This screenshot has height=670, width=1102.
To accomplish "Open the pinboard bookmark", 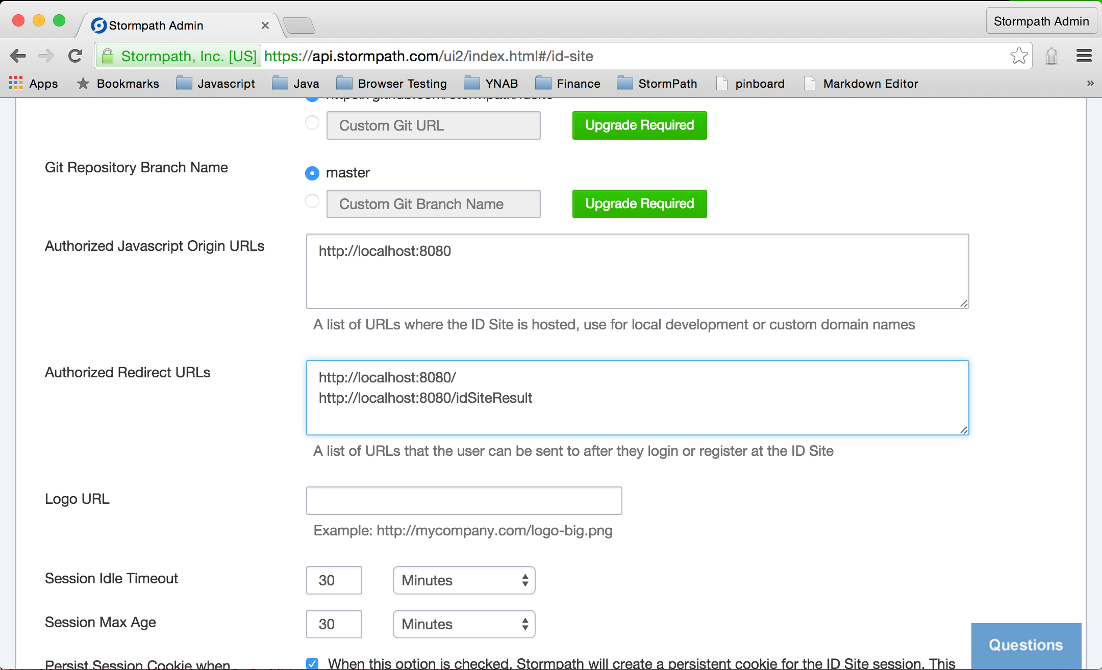I will click(x=750, y=84).
